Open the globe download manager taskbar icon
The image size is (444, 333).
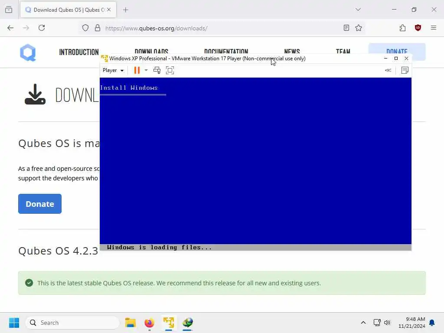coord(187,323)
